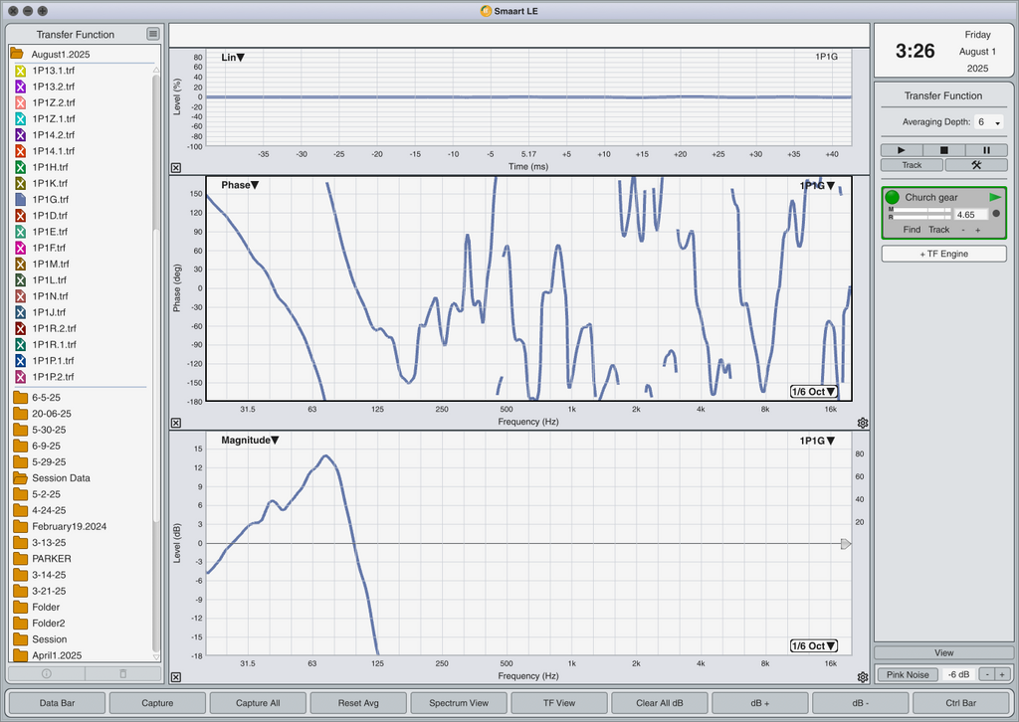This screenshot has width=1019, height=722.
Task: Pause measurement with the pause button
Action: click(986, 150)
